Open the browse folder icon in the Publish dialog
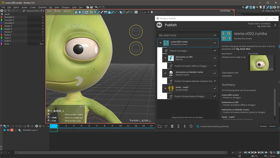Image resolution: width=280 pixels, height=158 pixels. coord(159,126)
